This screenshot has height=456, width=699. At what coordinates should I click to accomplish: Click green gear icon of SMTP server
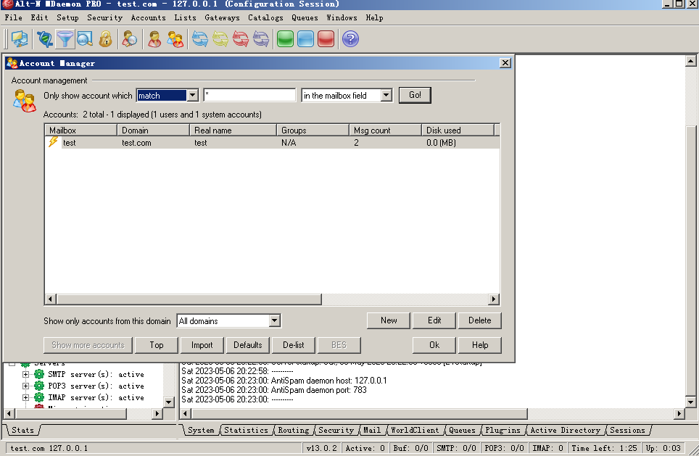point(39,374)
